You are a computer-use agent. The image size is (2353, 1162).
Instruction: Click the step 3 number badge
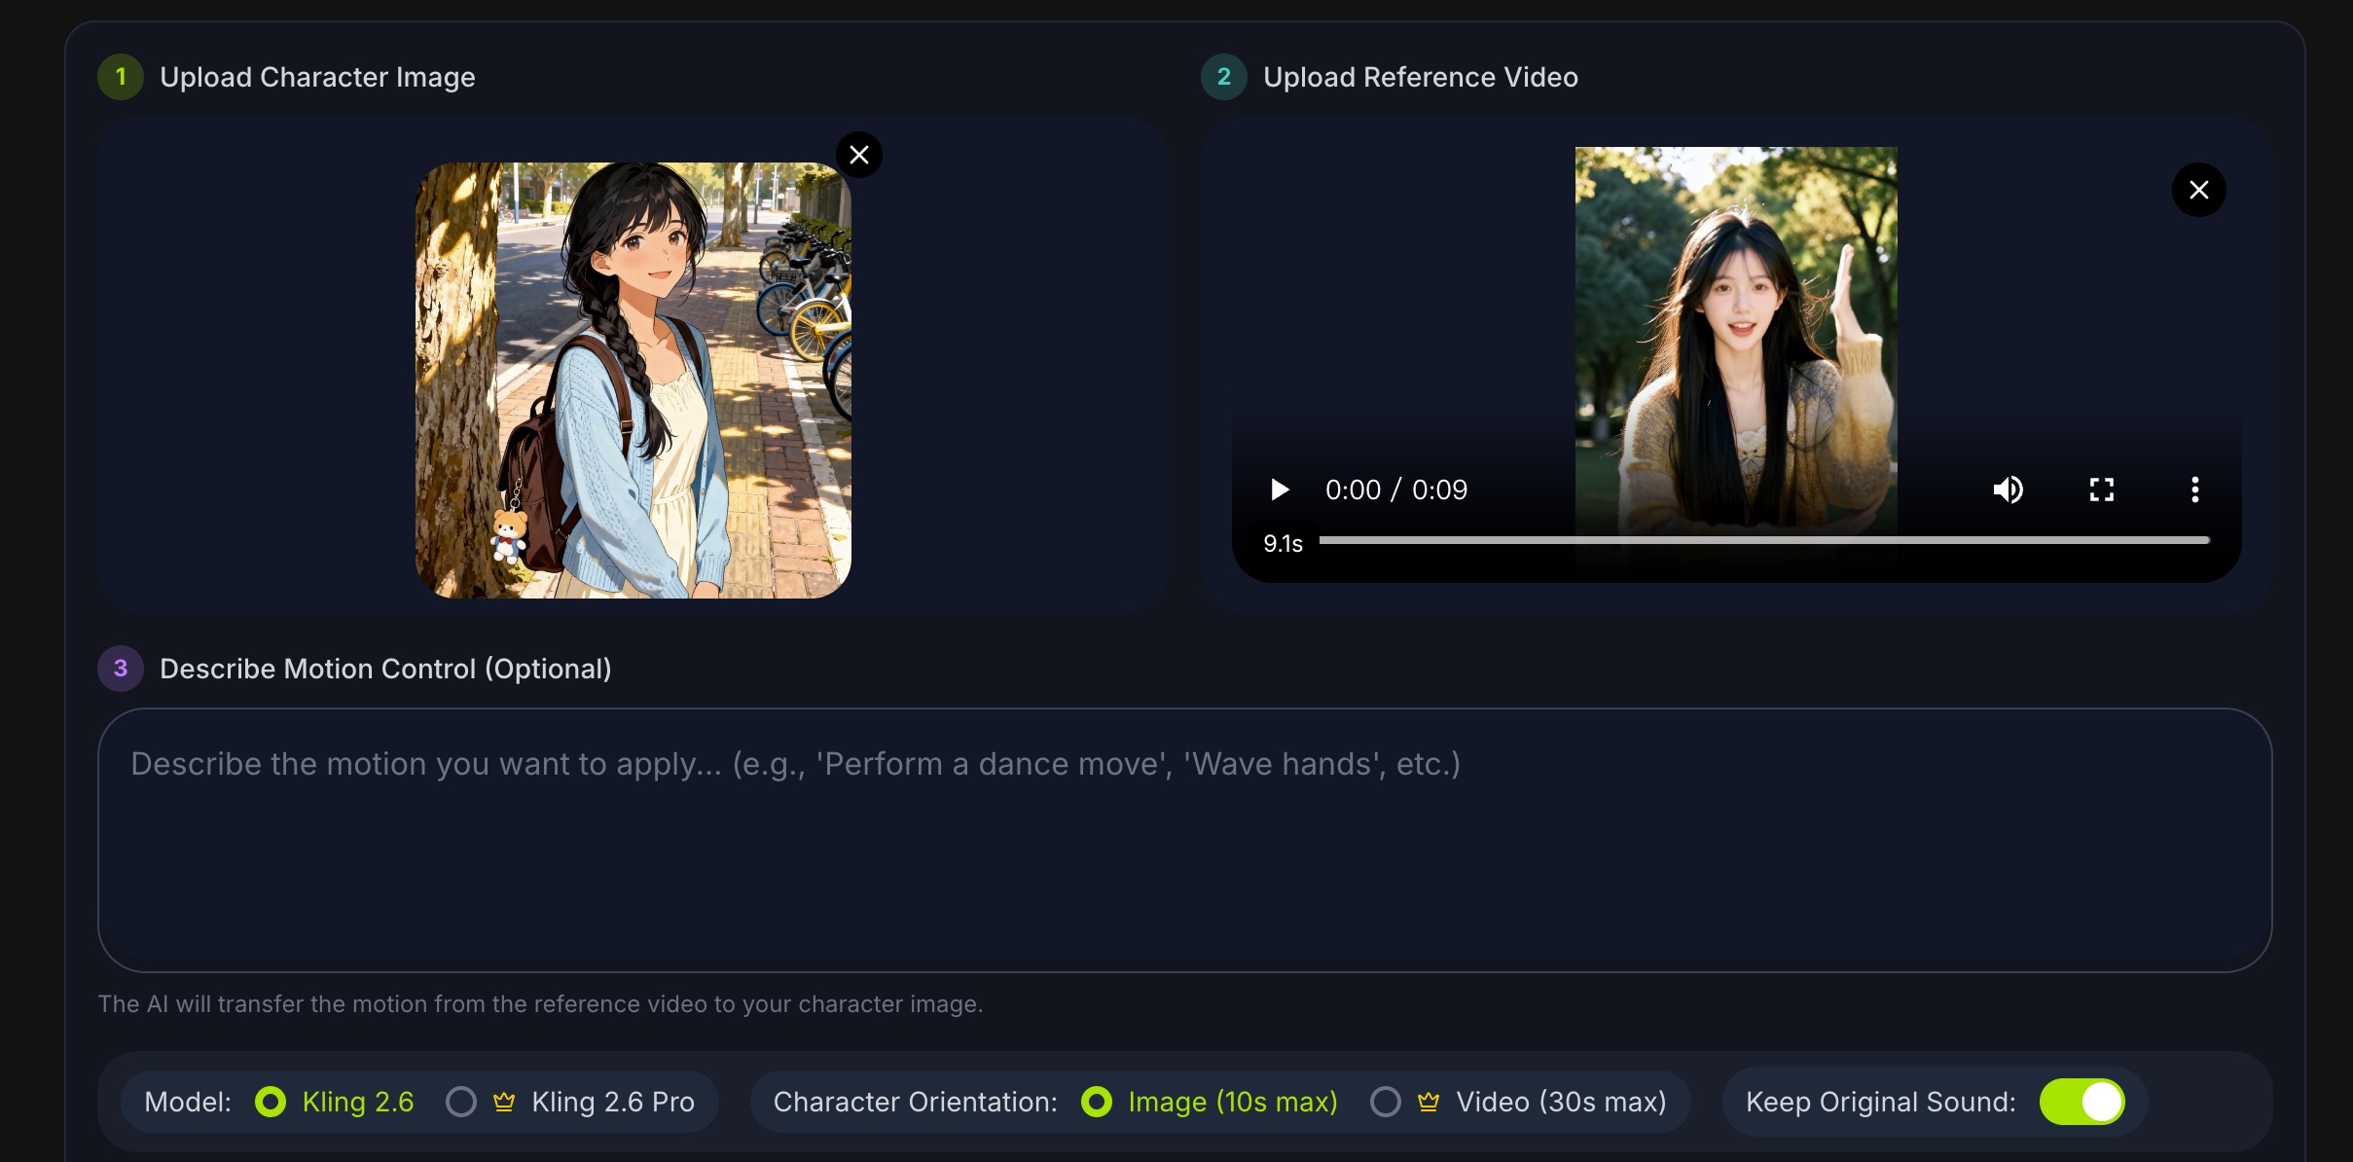[x=121, y=669]
